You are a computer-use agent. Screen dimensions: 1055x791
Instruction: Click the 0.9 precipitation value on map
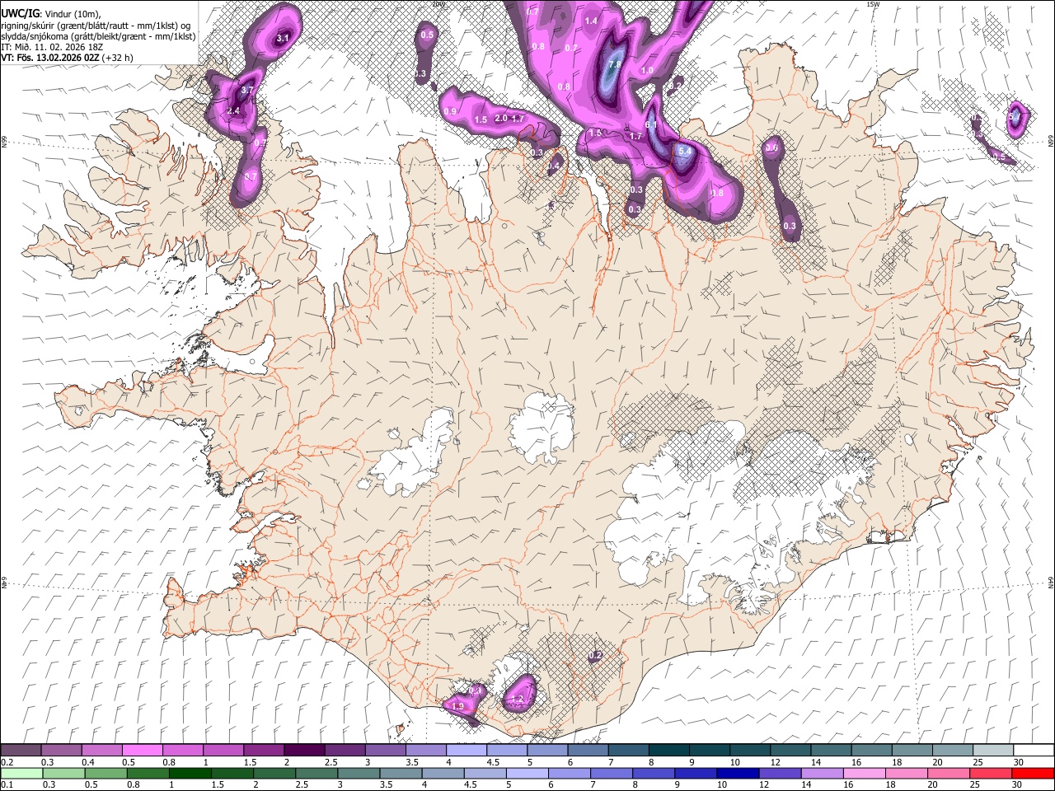click(450, 111)
